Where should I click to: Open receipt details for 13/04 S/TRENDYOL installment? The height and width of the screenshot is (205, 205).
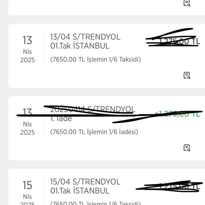(187, 75)
